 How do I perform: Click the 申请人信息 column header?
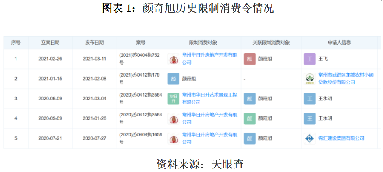[339, 43]
